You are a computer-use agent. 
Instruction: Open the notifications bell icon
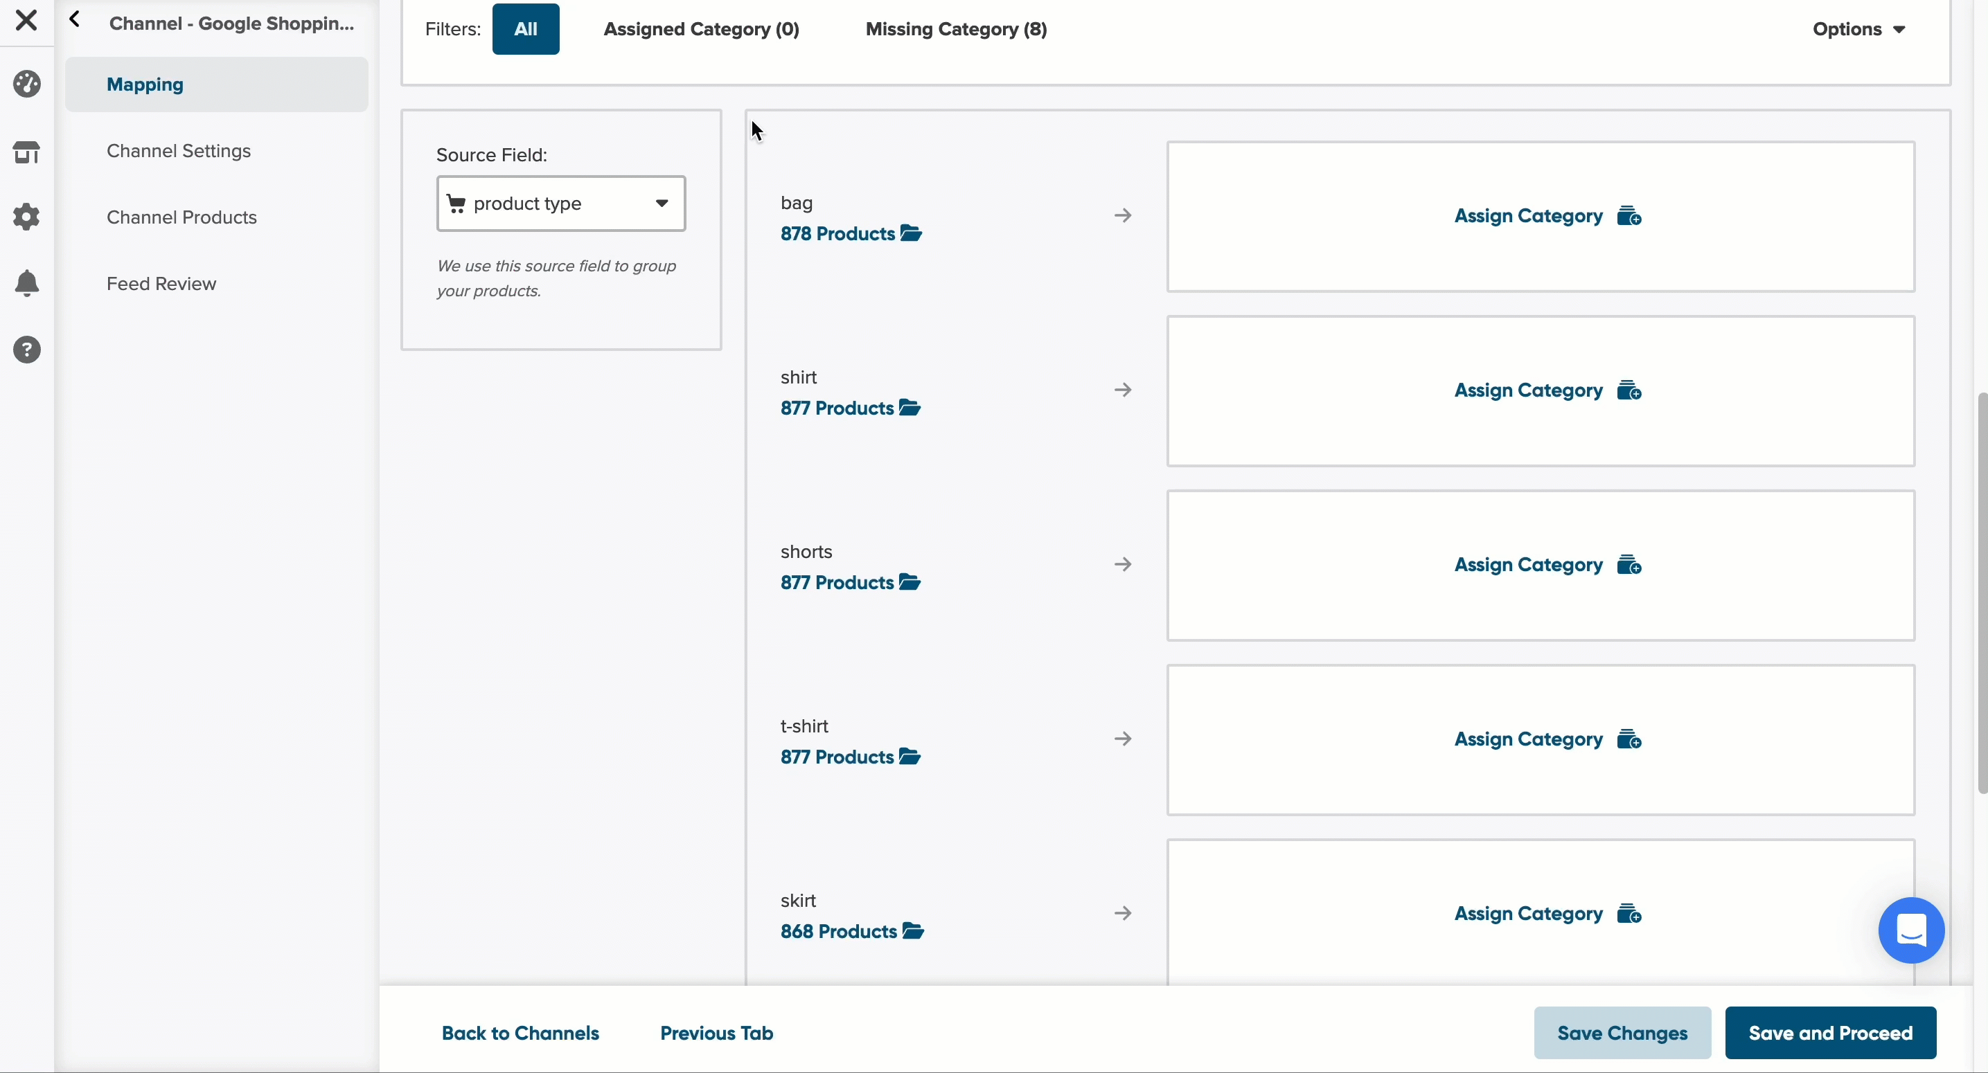pos(27,283)
